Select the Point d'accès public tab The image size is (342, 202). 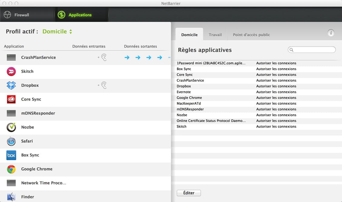coord(251,35)
